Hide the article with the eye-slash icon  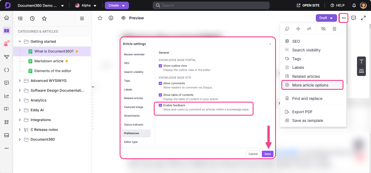pos(323,29)
